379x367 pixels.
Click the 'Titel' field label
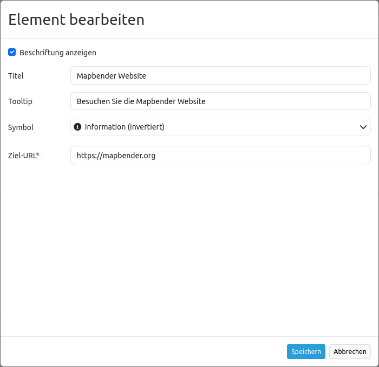16,76
